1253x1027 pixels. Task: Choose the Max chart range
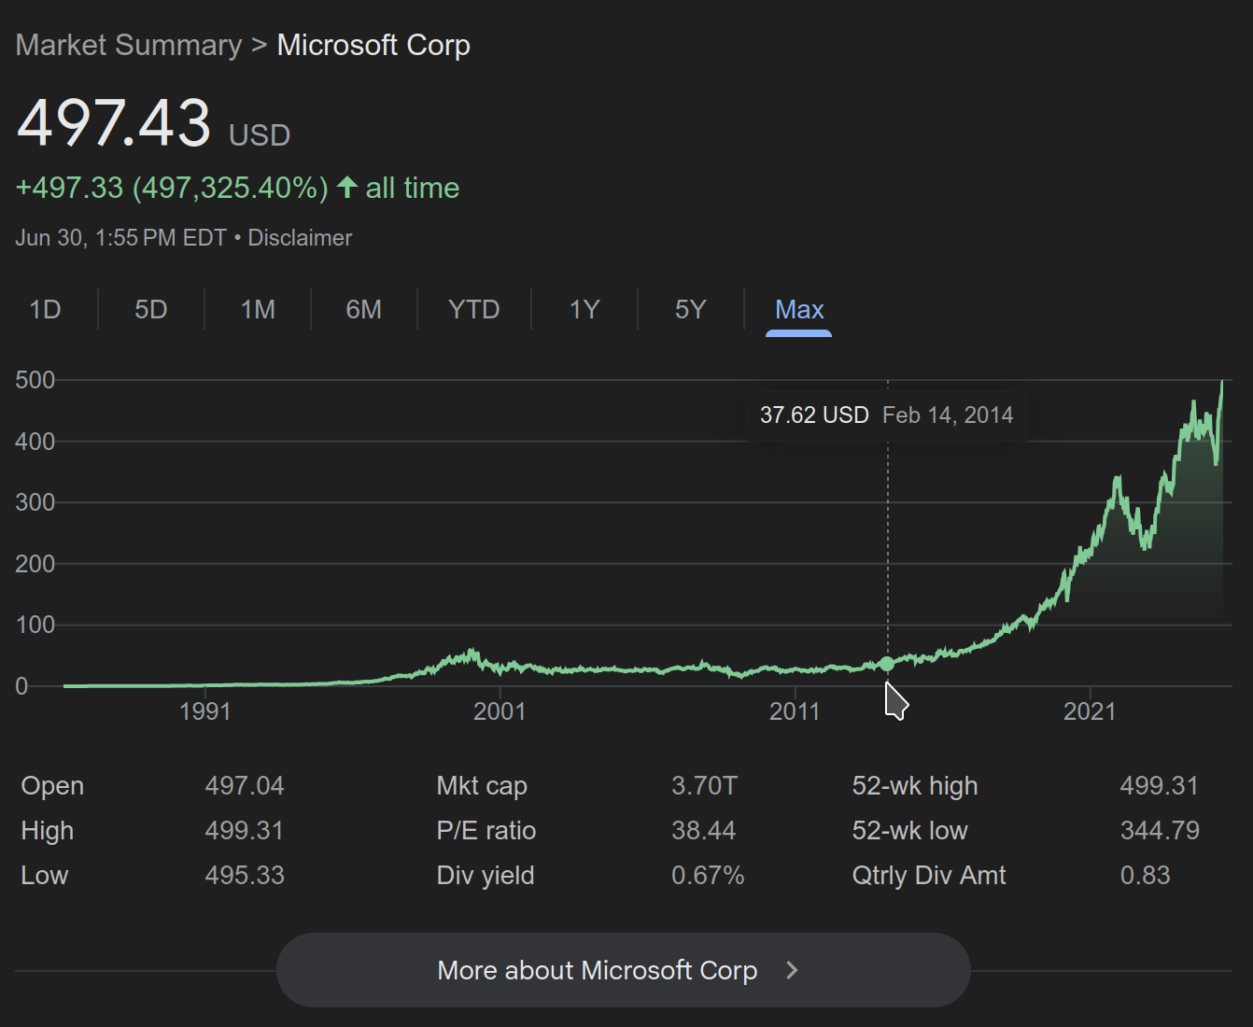(x=799, y=309)
